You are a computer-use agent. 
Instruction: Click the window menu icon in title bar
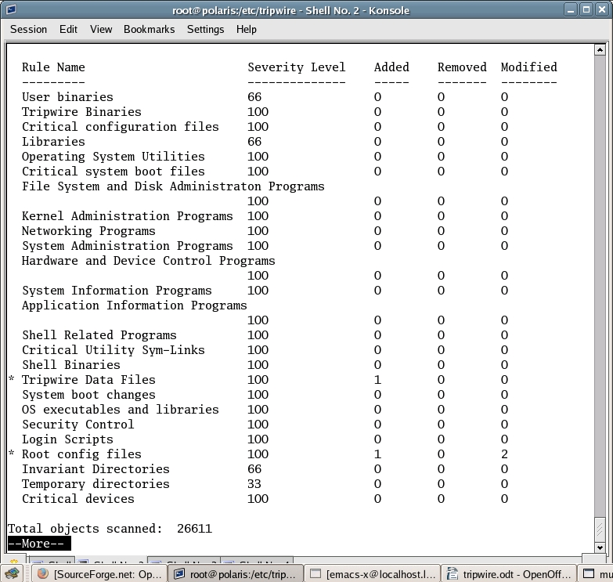(10, 9)
